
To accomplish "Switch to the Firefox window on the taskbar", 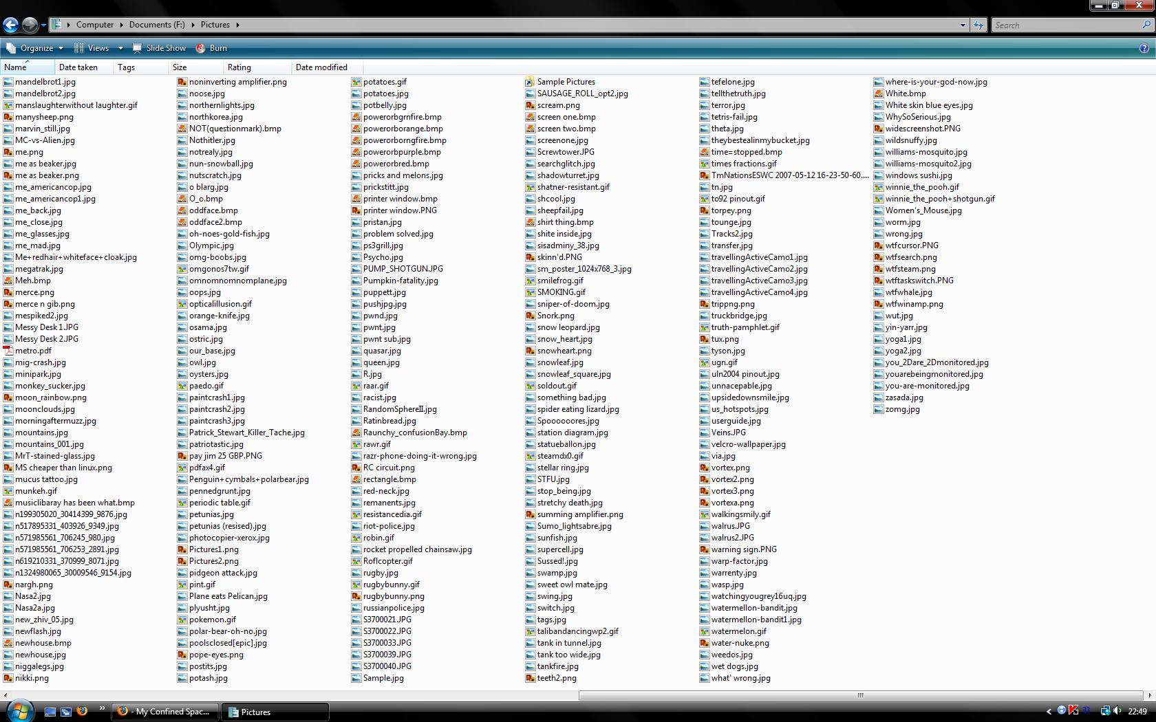I will pyautogui.click(x=164, y=712).
